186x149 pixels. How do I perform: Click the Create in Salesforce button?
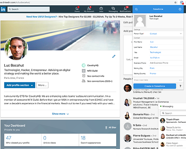point(155,86)
